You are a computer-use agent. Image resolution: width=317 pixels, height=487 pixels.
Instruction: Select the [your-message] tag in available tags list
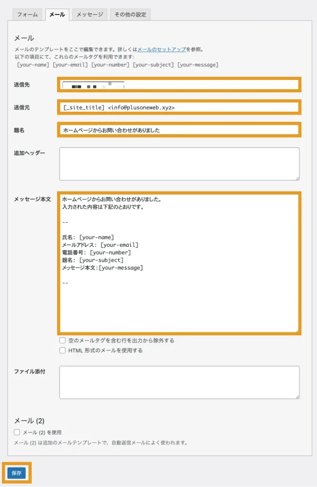pyautogui.click(x=198, y=65)
